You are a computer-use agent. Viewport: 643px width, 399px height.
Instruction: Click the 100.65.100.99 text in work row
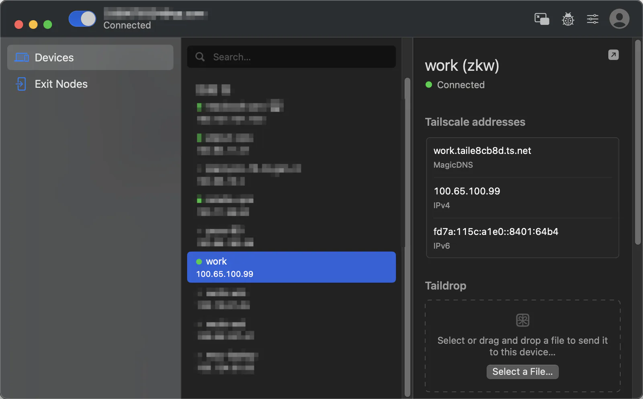[225, 274]
